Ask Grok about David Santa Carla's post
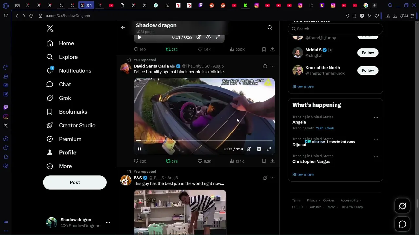419x235 pixels. tap(265, 66)
